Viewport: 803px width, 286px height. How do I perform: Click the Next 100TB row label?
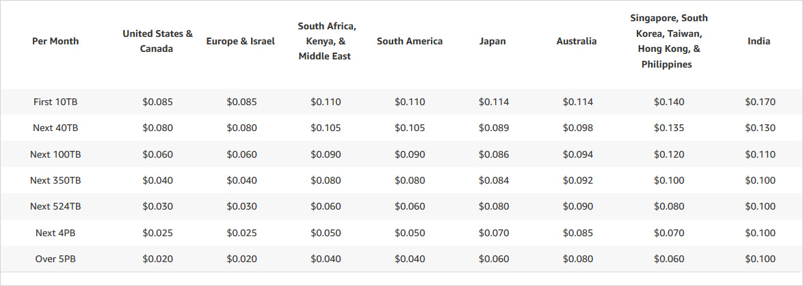pos(55,154)
